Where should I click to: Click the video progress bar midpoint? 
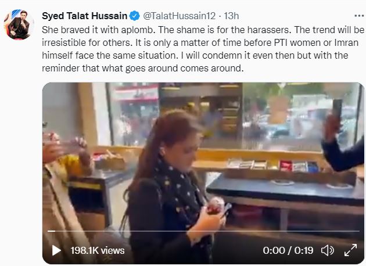(x=203, y=231)
